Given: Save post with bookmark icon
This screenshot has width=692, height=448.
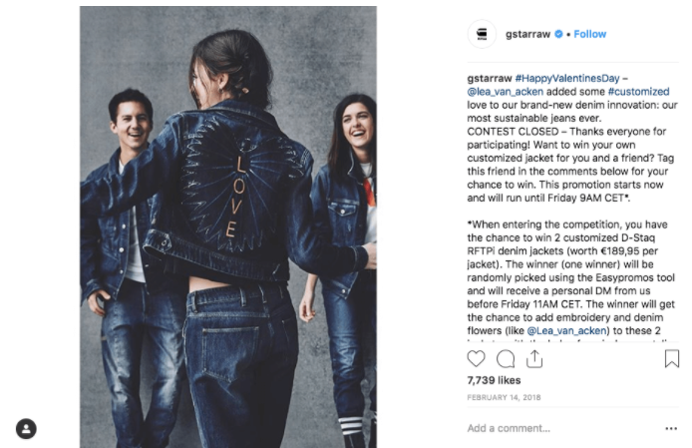Looking at the screenshot, I should coord(672,358).
